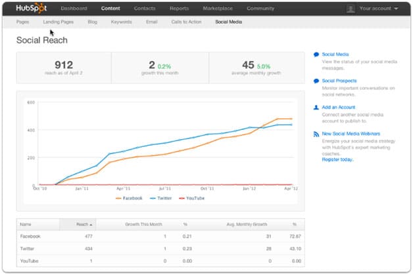Click the Growth This Month column header

coord(143,224)
